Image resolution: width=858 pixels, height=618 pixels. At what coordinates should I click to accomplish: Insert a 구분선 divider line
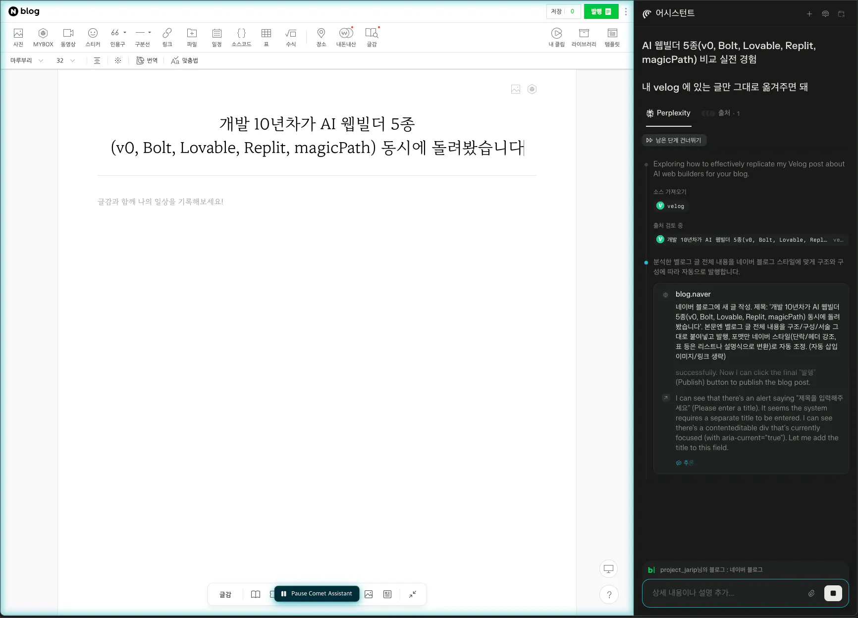coord(141,37)
